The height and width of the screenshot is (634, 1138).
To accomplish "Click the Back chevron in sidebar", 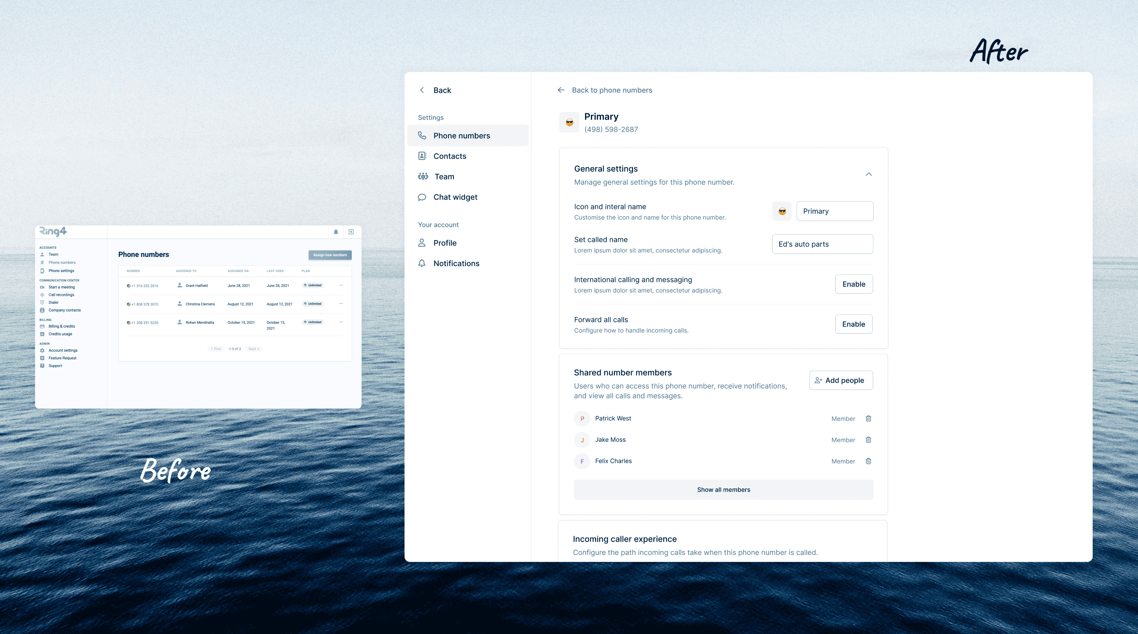I will (x=422, y=90).
